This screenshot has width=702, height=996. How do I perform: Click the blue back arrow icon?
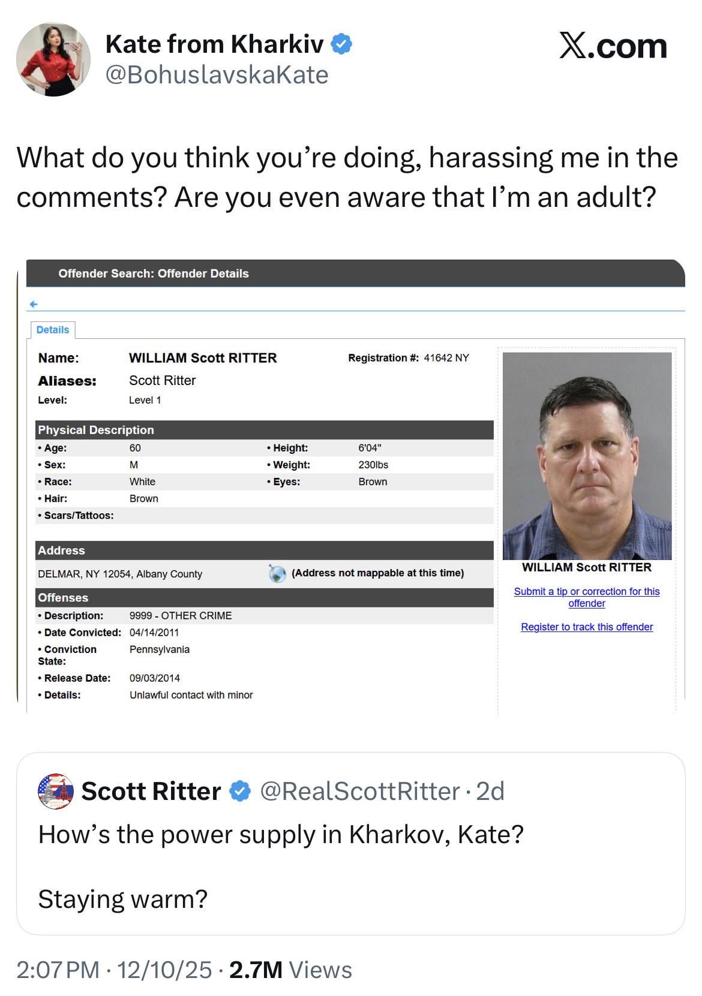[34, 304]
